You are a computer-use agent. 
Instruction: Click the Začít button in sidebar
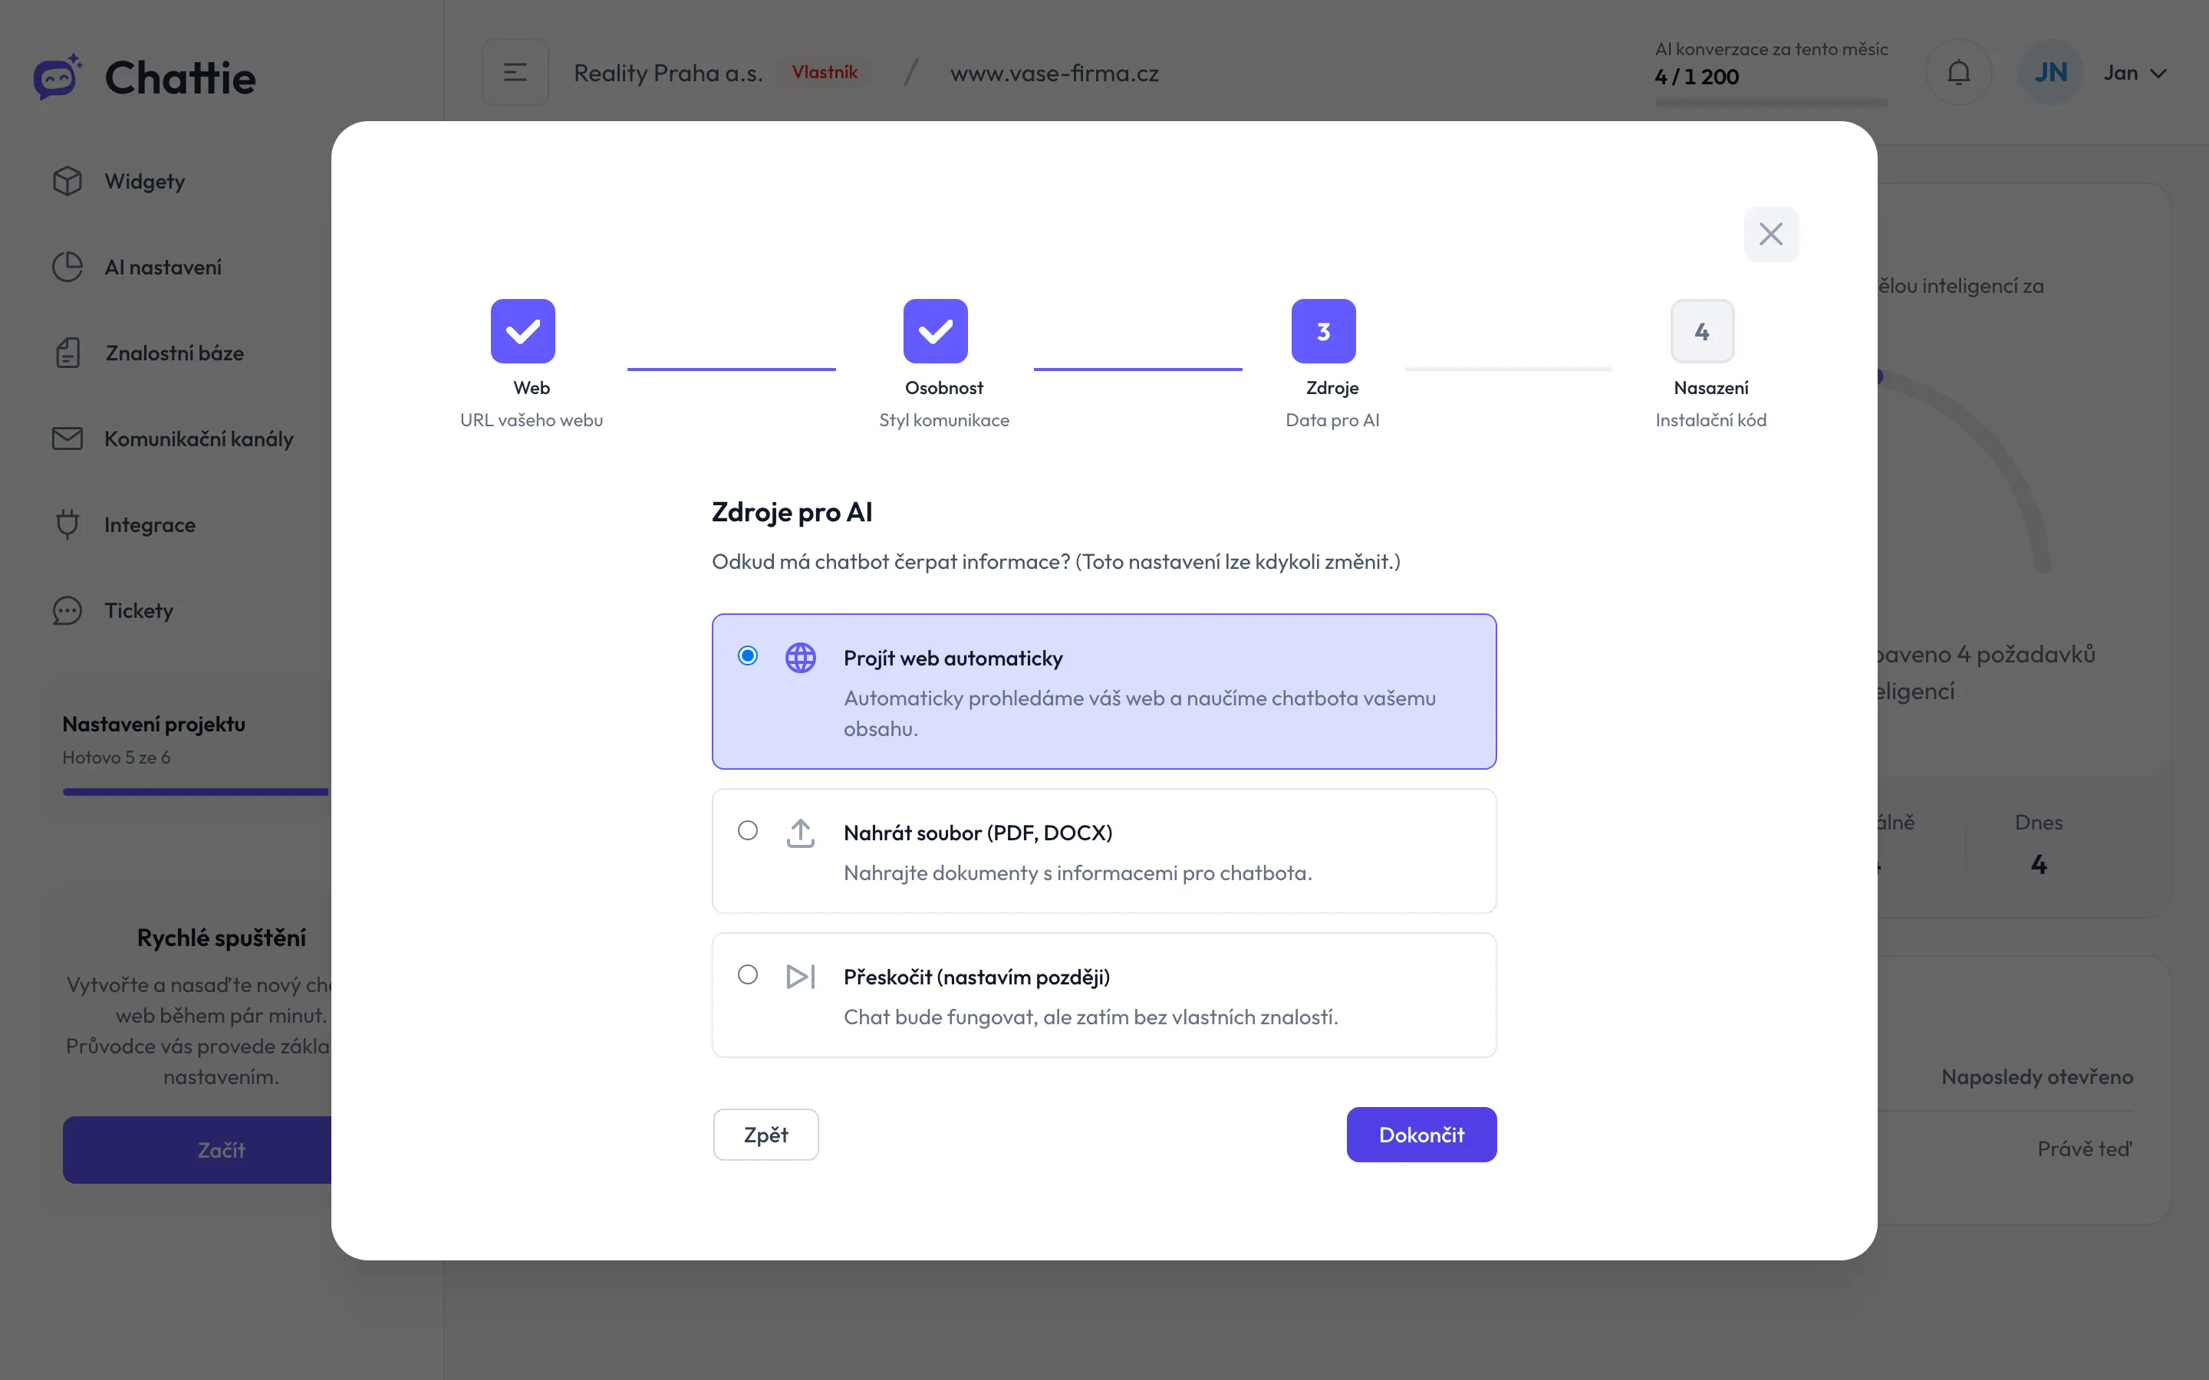(x=197, y=1150)
